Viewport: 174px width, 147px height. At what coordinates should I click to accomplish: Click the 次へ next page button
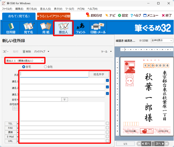(159, 144)
